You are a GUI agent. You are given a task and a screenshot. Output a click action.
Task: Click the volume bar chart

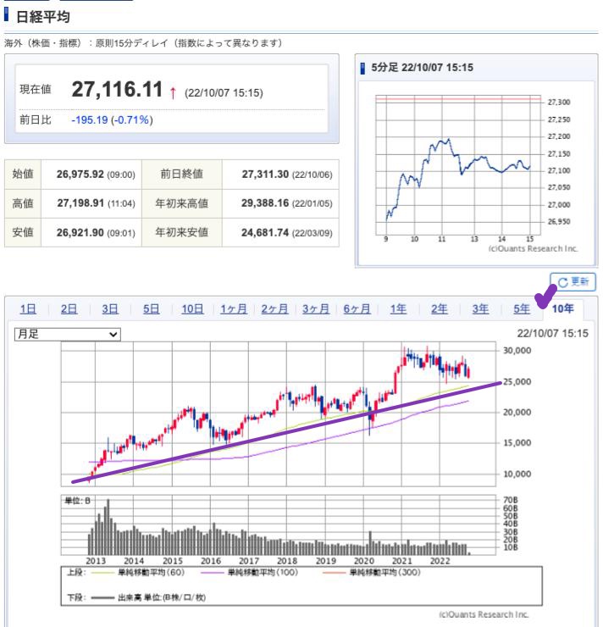278,525
